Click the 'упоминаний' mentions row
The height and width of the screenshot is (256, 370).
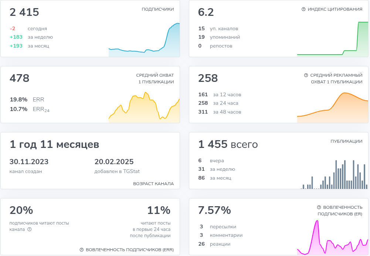(225, 37)
